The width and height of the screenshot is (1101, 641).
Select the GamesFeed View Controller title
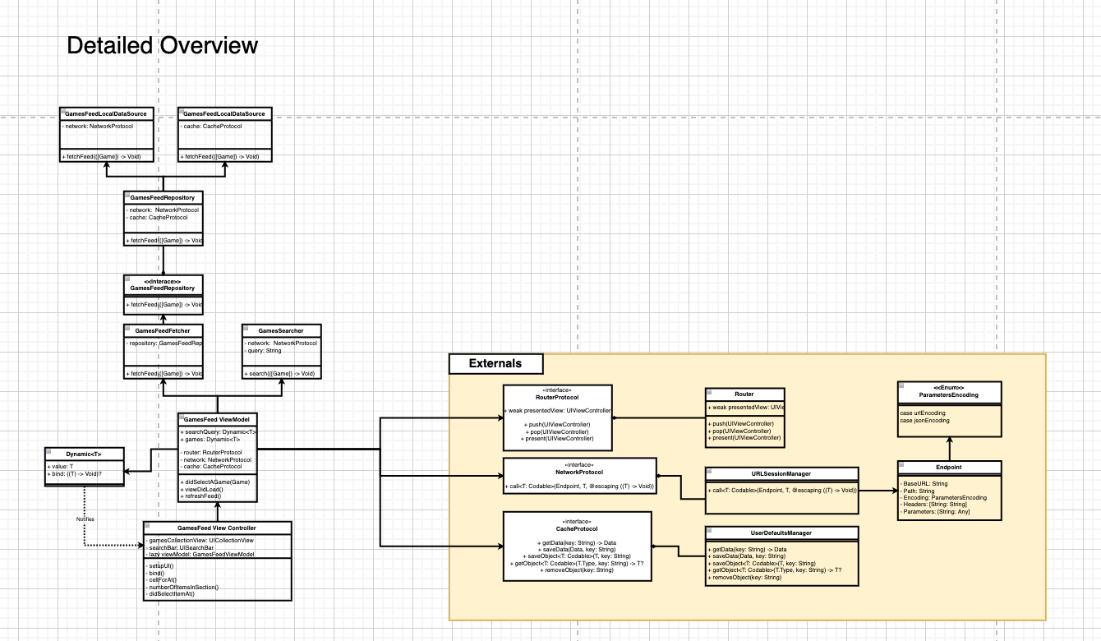(217, 528)
